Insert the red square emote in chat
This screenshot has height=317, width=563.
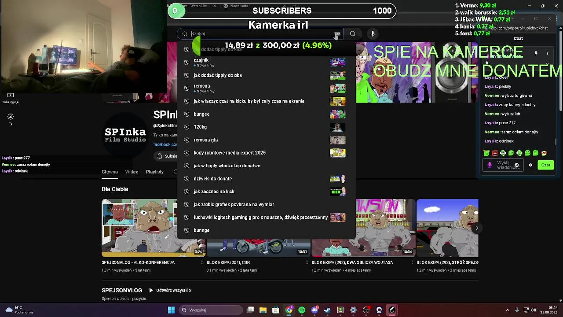[x=494, y=153]
